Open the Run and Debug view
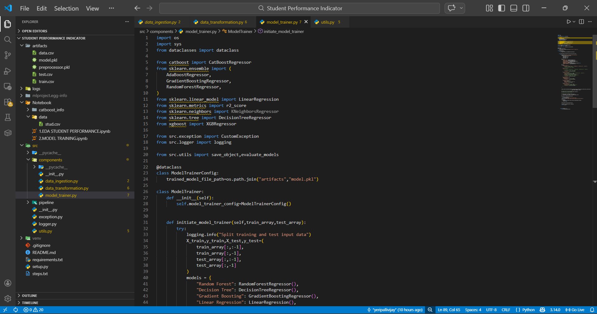 pyautogui.click(x=8, y=71)
